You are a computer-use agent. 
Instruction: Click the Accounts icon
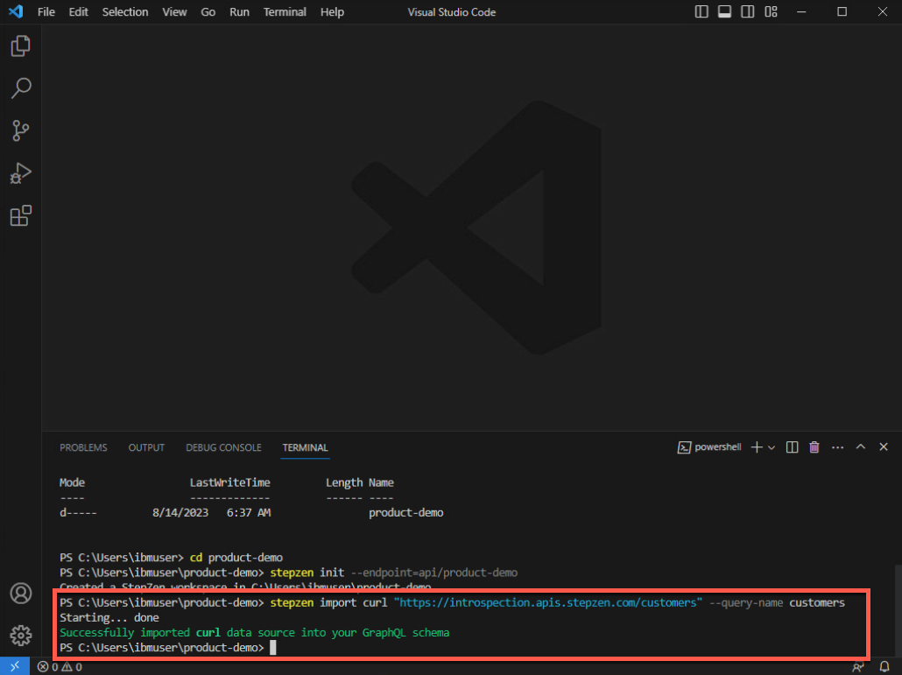tap(21, 593)
